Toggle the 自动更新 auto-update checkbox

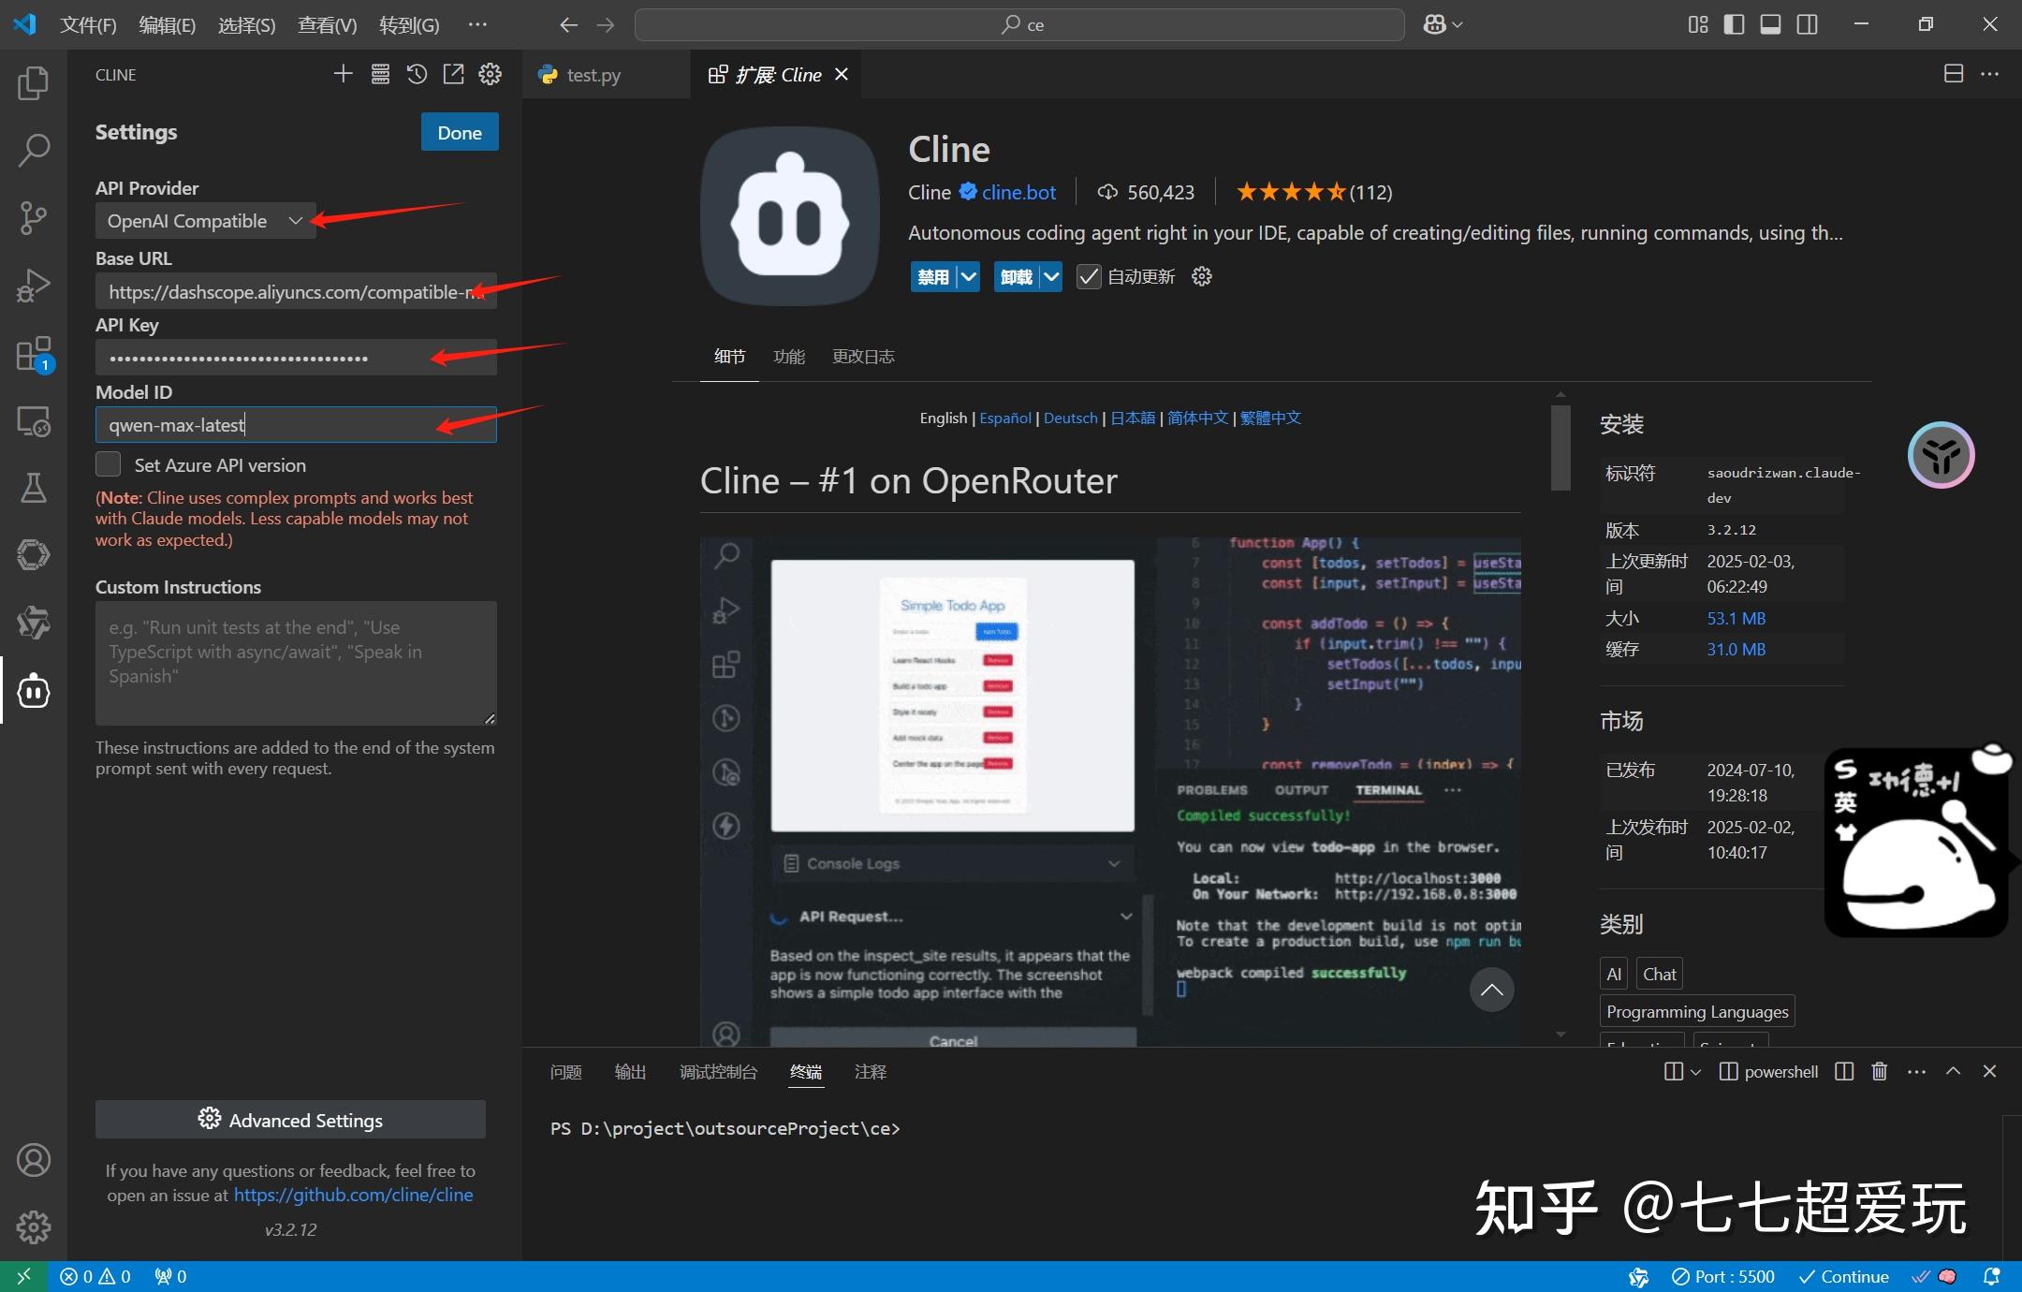1089,277
